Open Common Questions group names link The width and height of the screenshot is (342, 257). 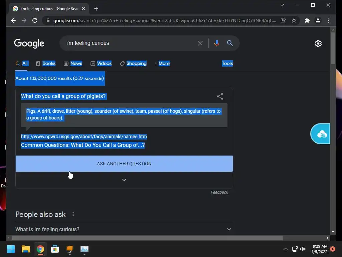click(83, 145)
